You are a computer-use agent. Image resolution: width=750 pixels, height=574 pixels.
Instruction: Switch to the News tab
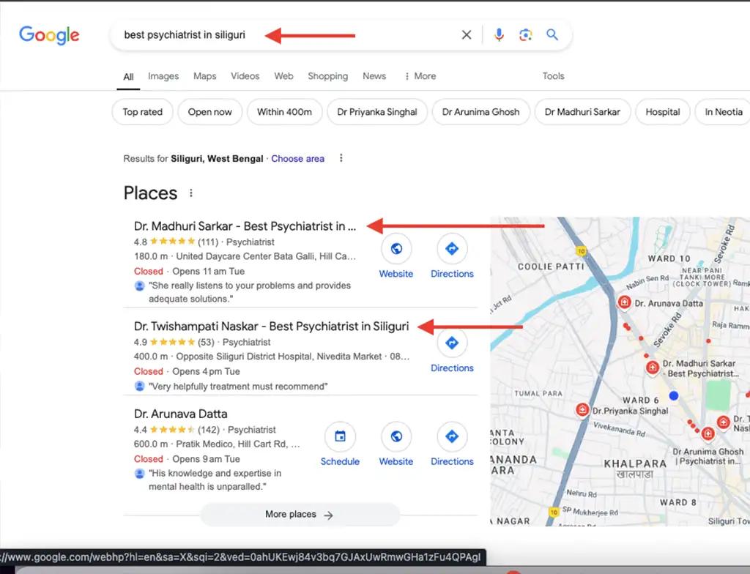click(x=374, y=76)
